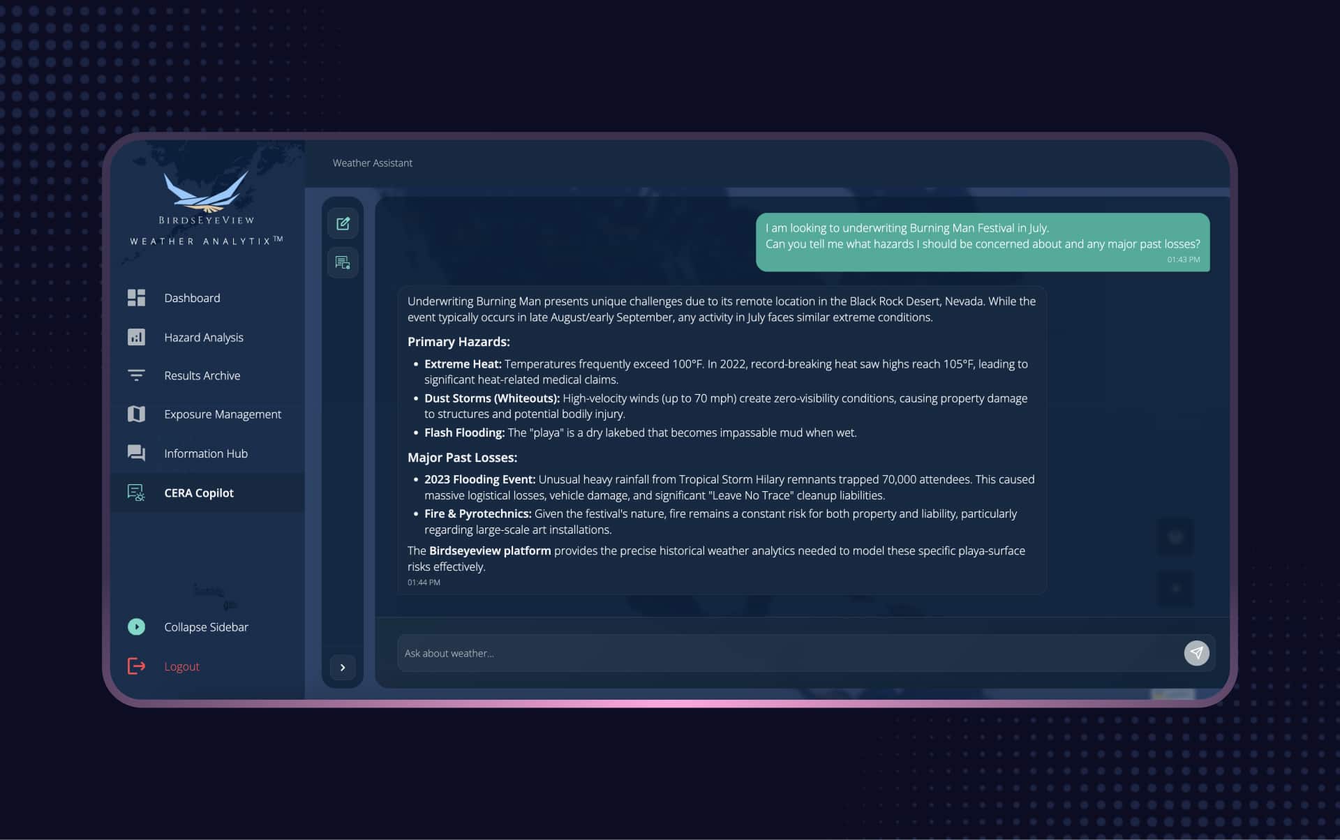Collapse the sidebar via its text label
Image resolution: width=1340 pixels, height=840 pixels.
[206, 627]
